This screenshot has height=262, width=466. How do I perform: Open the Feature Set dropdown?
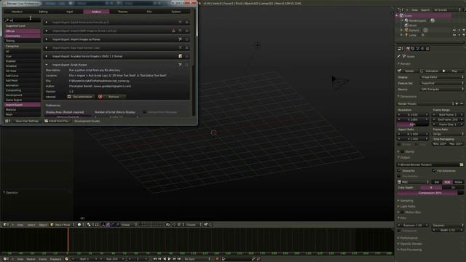pos(442,83)
